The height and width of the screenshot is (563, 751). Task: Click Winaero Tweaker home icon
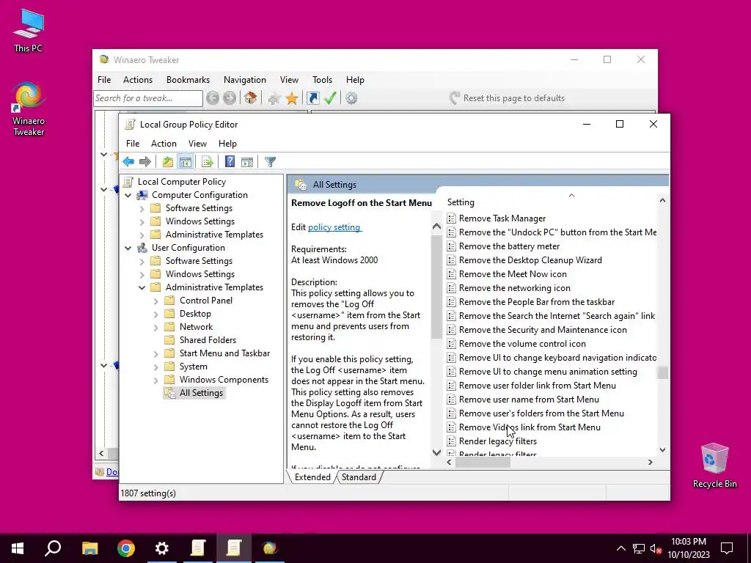[250, 98]
